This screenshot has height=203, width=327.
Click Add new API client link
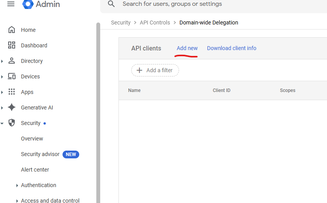pos(187,48)
